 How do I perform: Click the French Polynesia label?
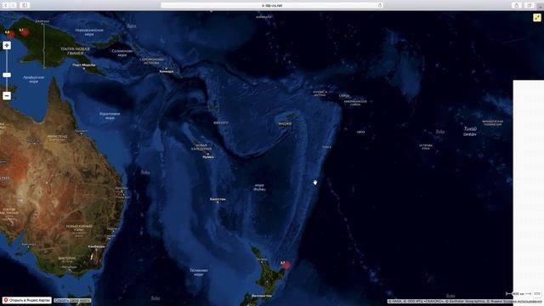(x=493, y=122)
